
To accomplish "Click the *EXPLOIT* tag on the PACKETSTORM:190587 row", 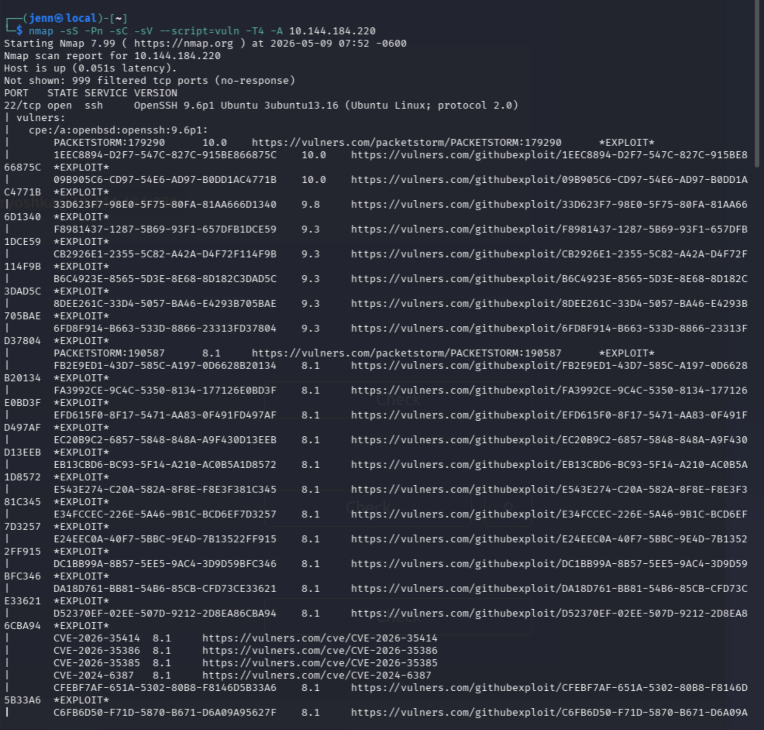I will [627, 353].
